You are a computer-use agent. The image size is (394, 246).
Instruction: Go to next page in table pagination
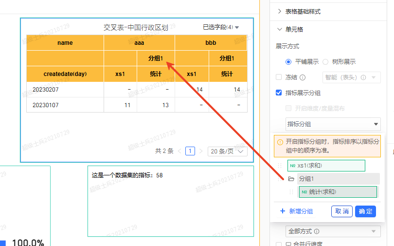point(200,151)
